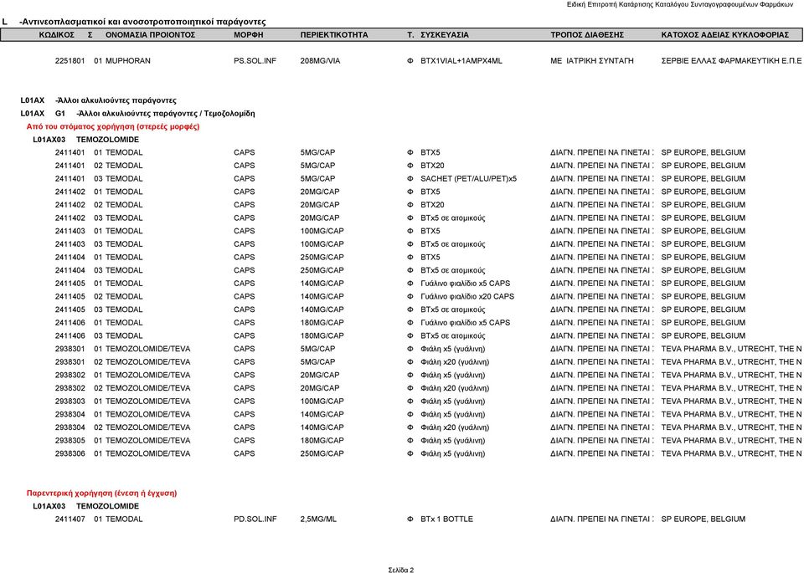Click SP EUROPE, BELGIUM in row 2411407

(x=703, y=519)
